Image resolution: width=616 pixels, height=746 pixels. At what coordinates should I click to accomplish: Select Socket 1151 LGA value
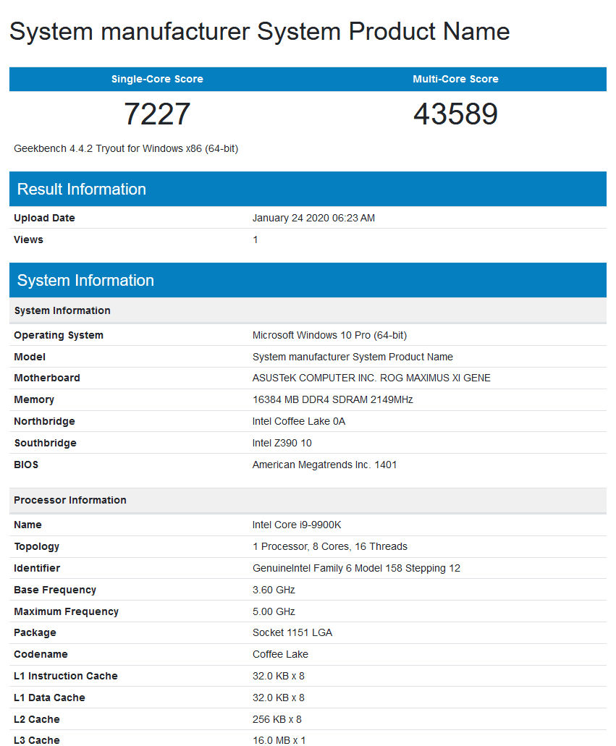292,632
